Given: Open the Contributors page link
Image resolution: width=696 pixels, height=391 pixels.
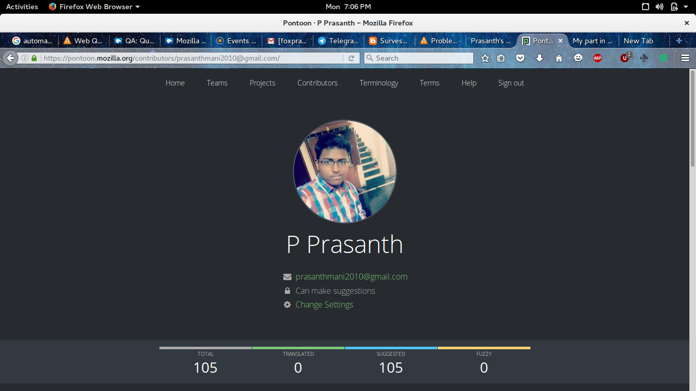Looking at the screenshot, I should pos(317,83).
